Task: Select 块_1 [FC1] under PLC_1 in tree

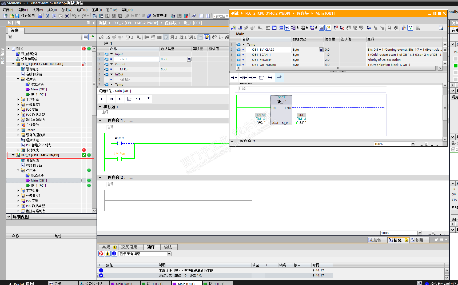Action: [x=38, y=94]
